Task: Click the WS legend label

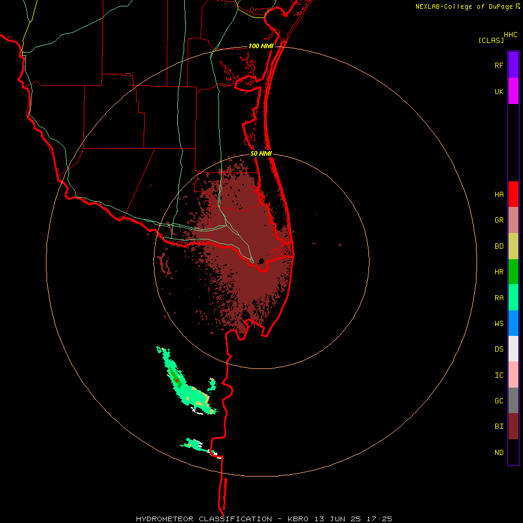Action: click(x=499, y=323)
